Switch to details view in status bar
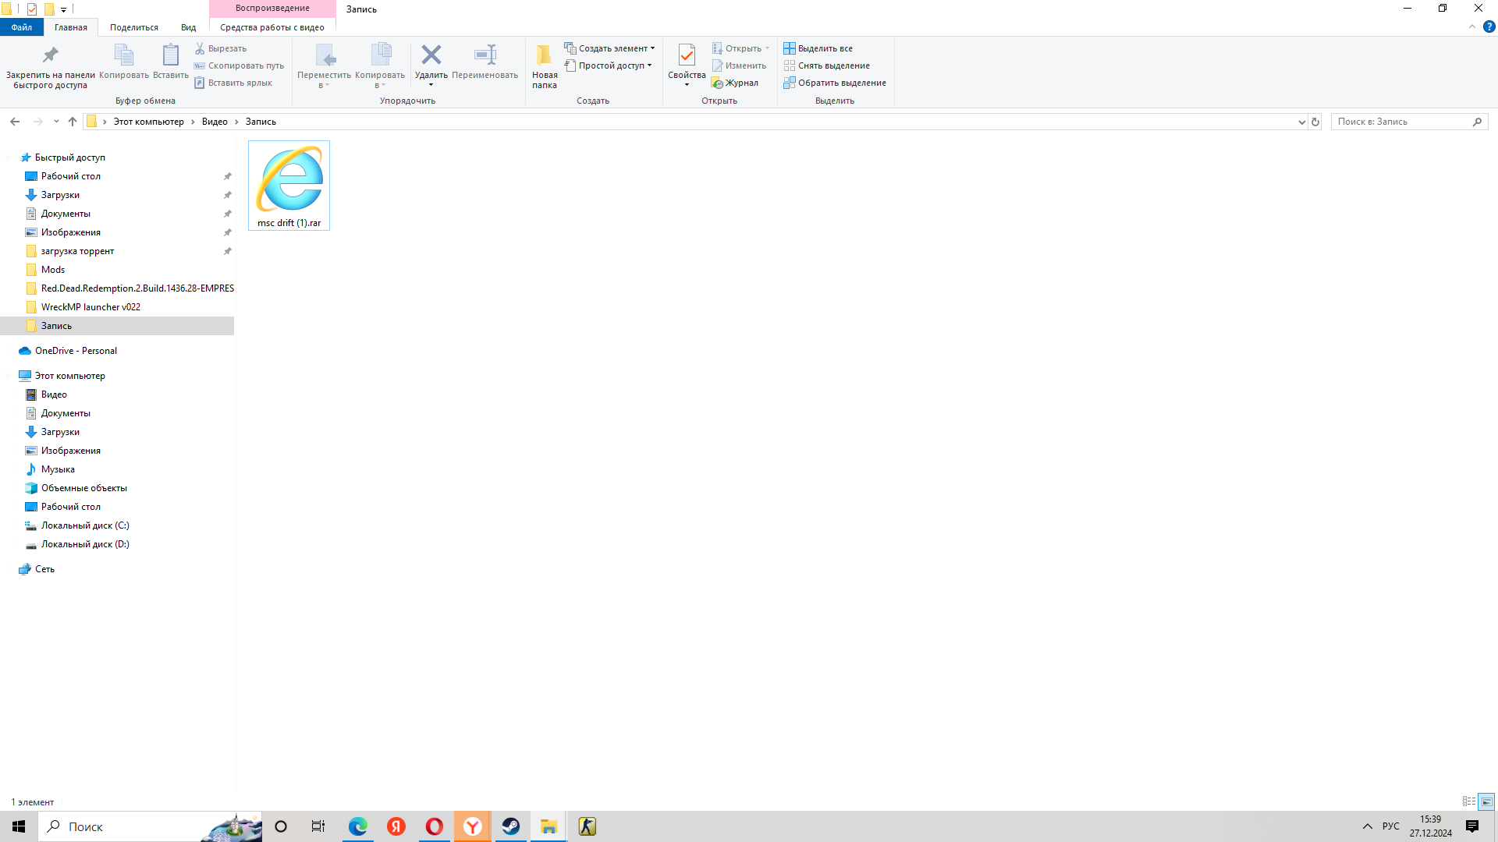 tap(1469, 801)
